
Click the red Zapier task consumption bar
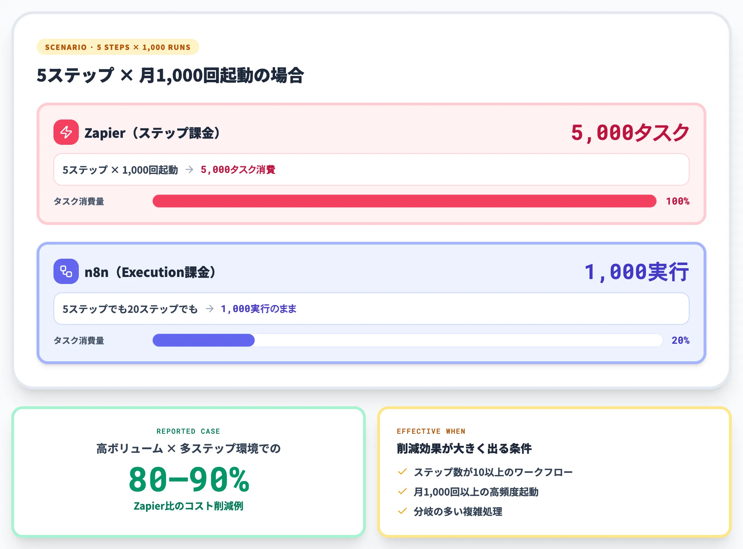(x=405, y=201)
